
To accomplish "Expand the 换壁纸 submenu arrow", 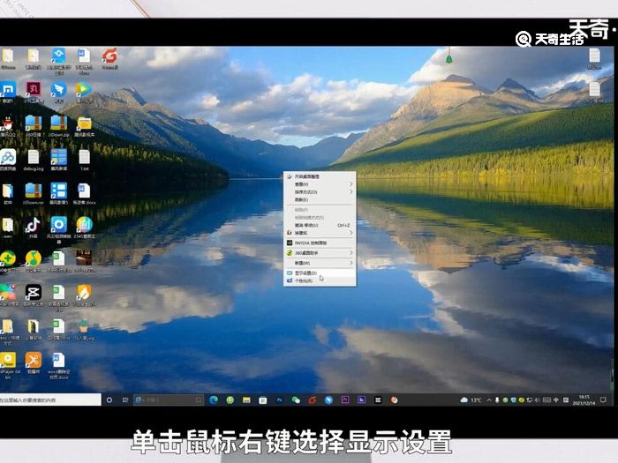I will (350, 233).
